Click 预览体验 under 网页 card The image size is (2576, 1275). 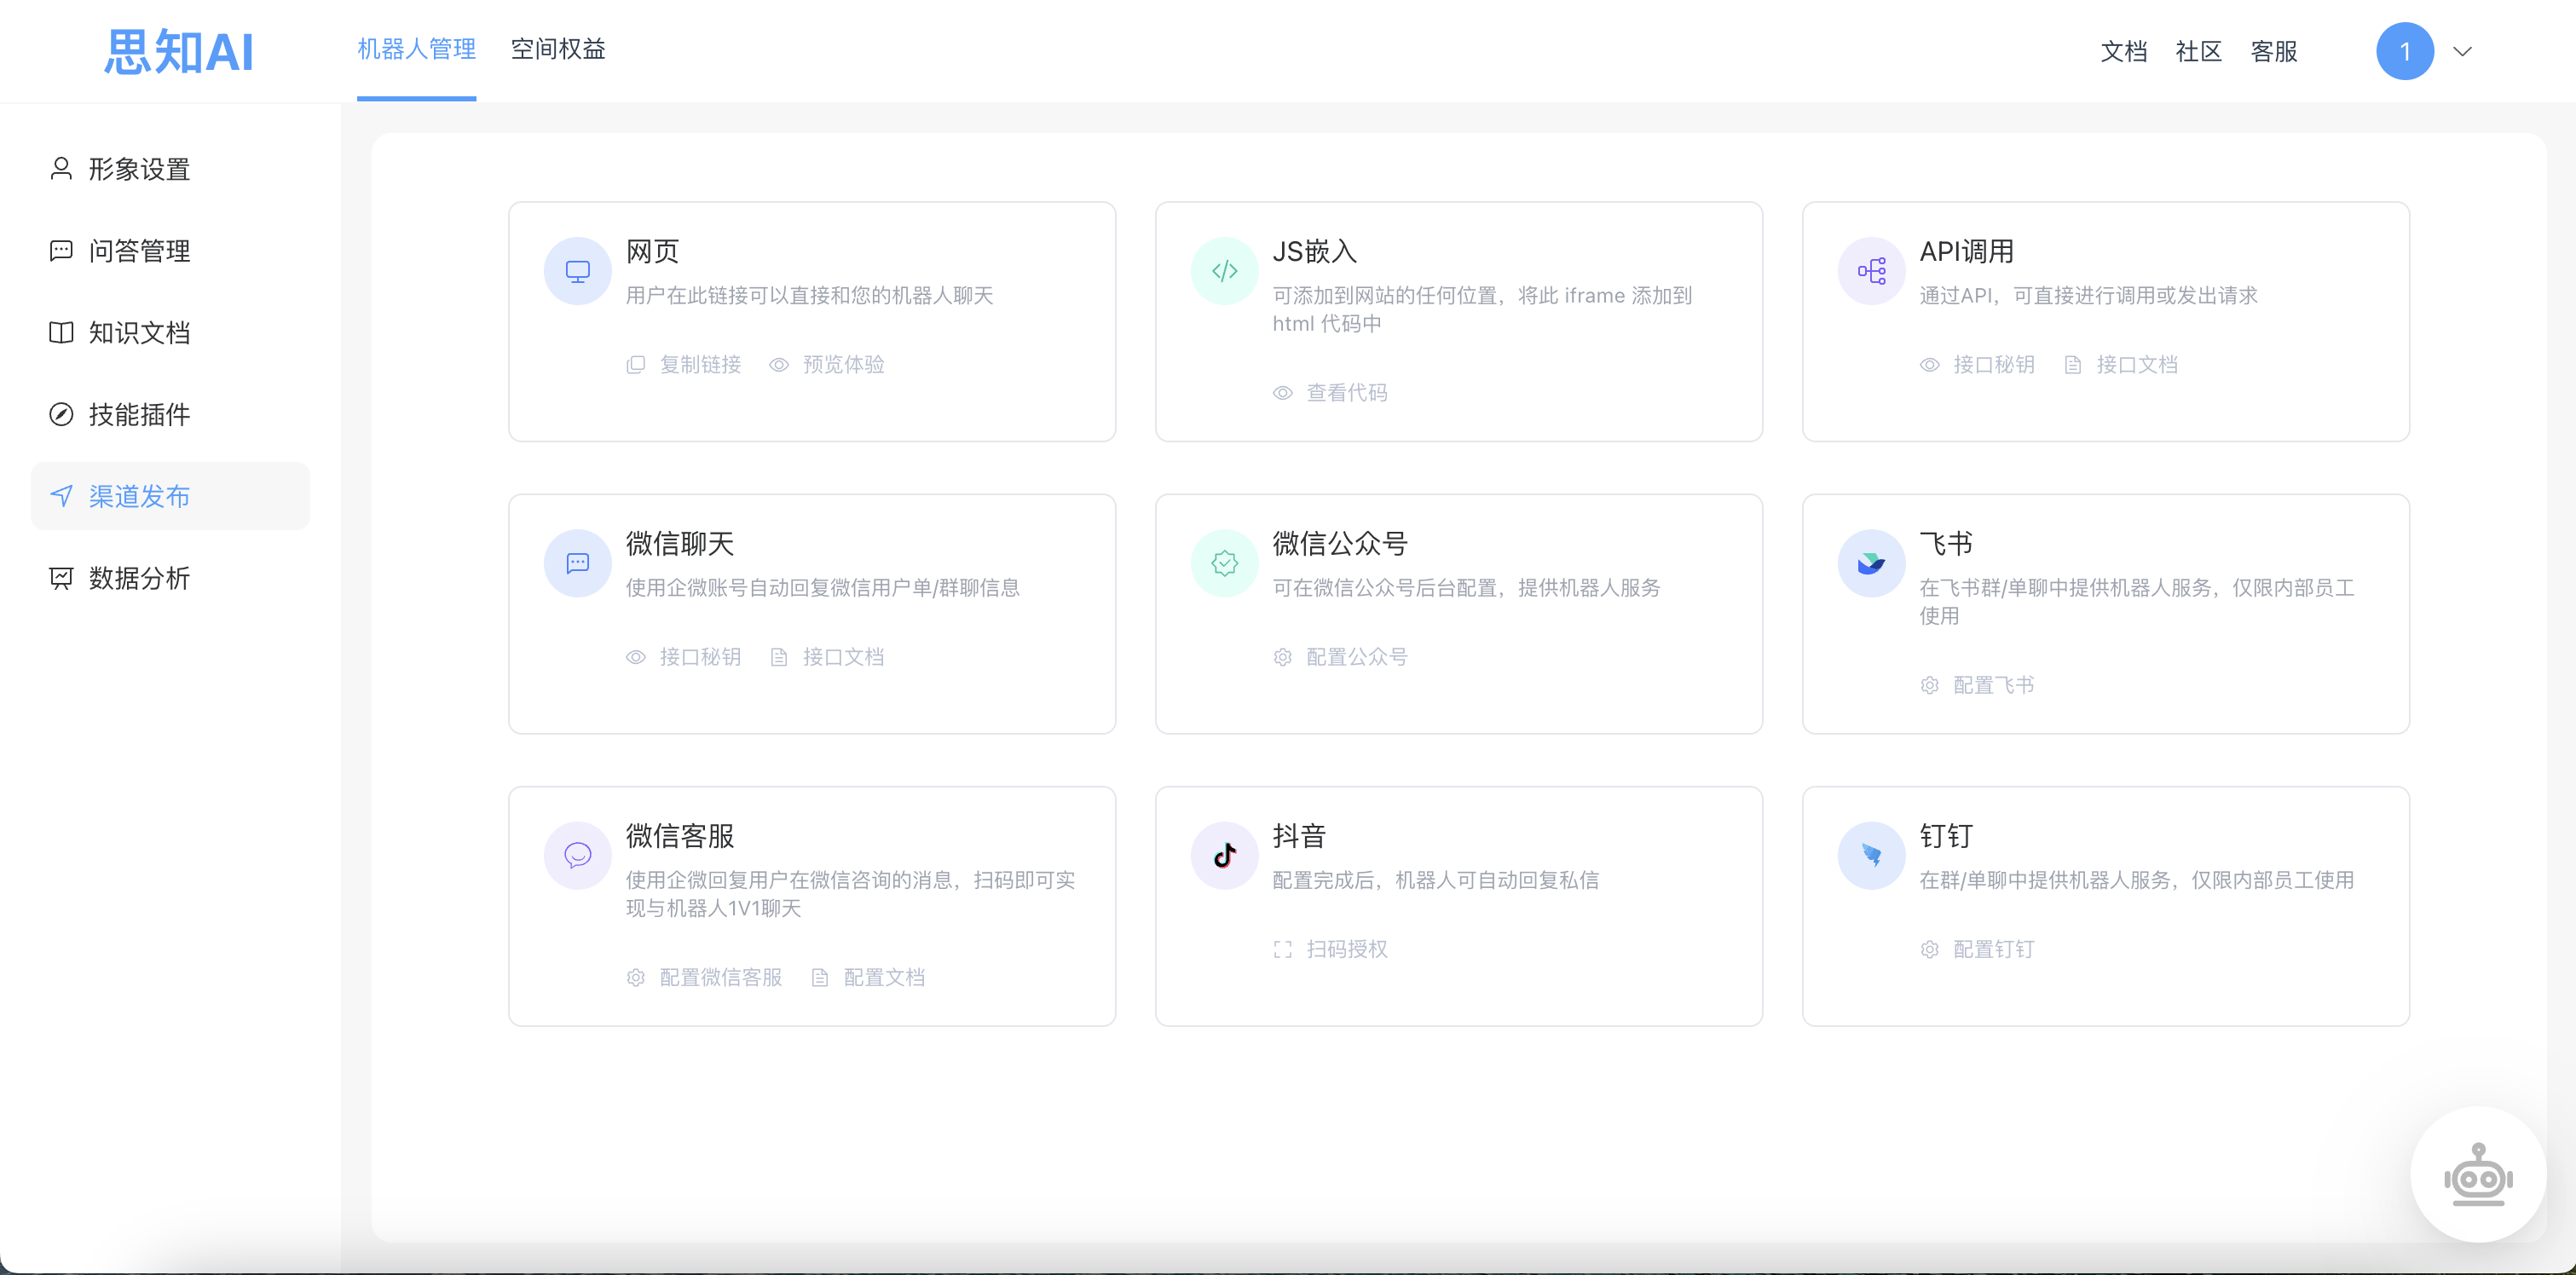coord(842,365)
